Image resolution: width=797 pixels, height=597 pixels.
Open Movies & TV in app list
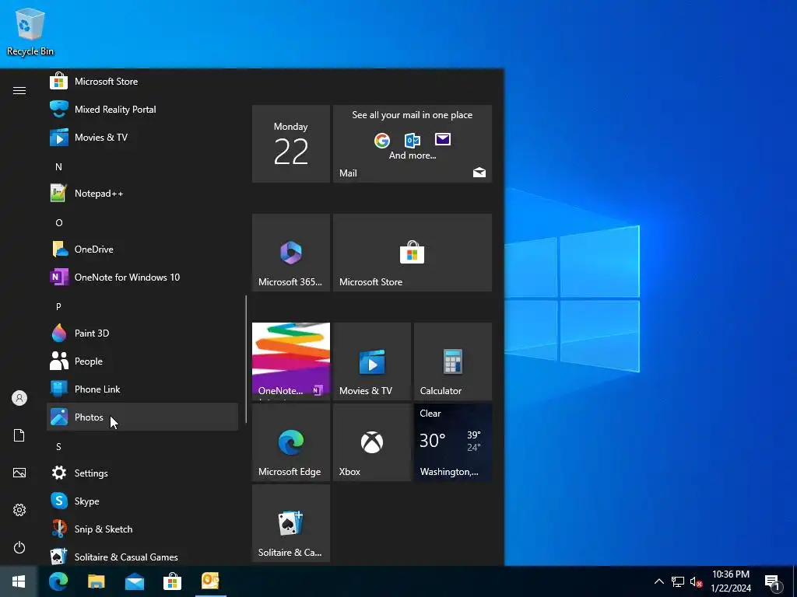pos(142,137)
